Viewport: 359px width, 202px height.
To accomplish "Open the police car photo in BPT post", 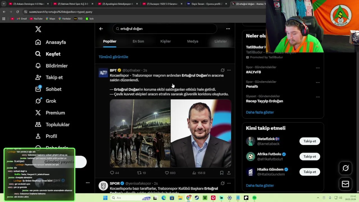I will (140, 133).
